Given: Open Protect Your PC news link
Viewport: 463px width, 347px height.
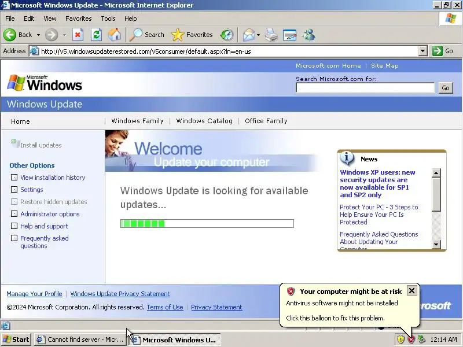Looking at the screenshot, I should pos(379,215).
